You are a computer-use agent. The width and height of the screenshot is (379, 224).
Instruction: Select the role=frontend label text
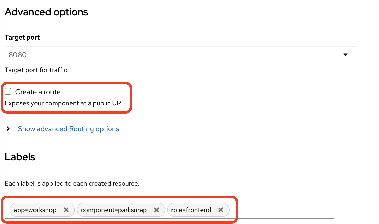[191, 210]
